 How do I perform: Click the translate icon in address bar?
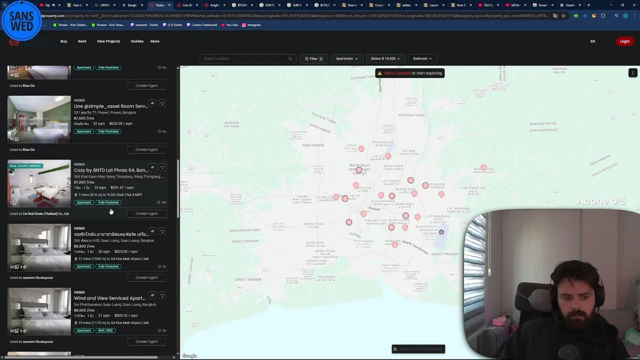pyautogui.click(x=554, y=15)
